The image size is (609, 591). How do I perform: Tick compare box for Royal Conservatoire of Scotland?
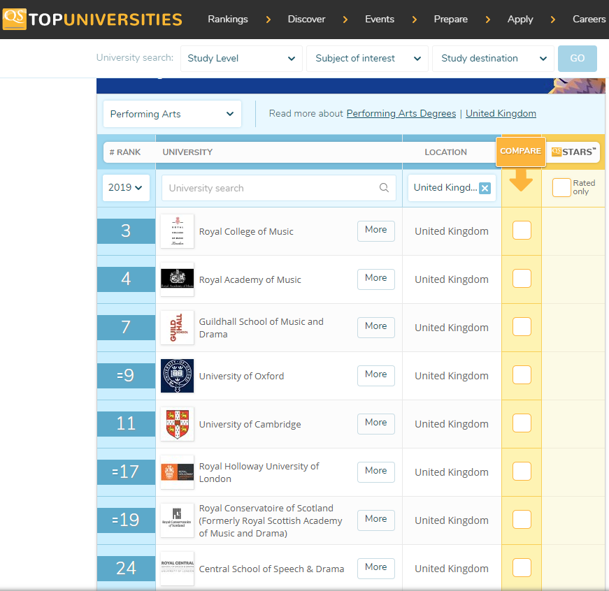click(x=522, y=519)
